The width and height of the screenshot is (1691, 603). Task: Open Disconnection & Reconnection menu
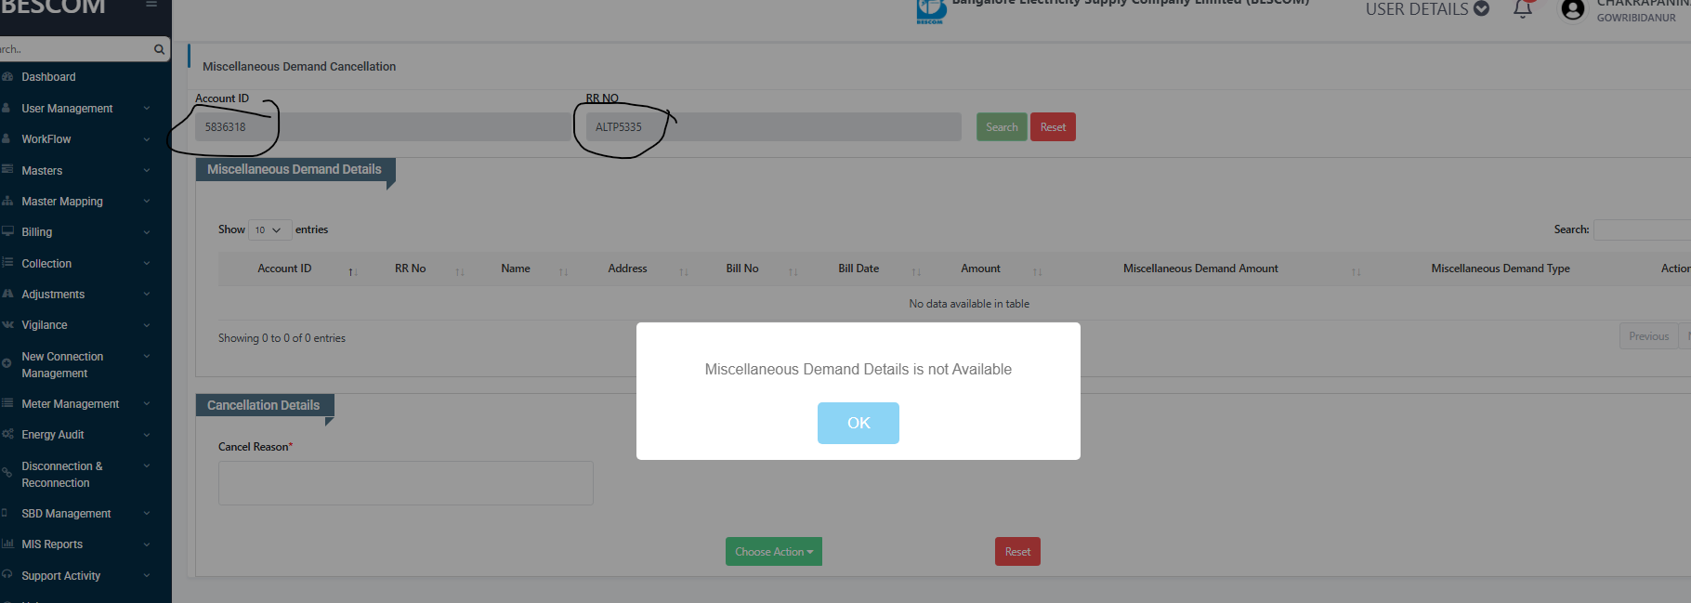[61, 475]
